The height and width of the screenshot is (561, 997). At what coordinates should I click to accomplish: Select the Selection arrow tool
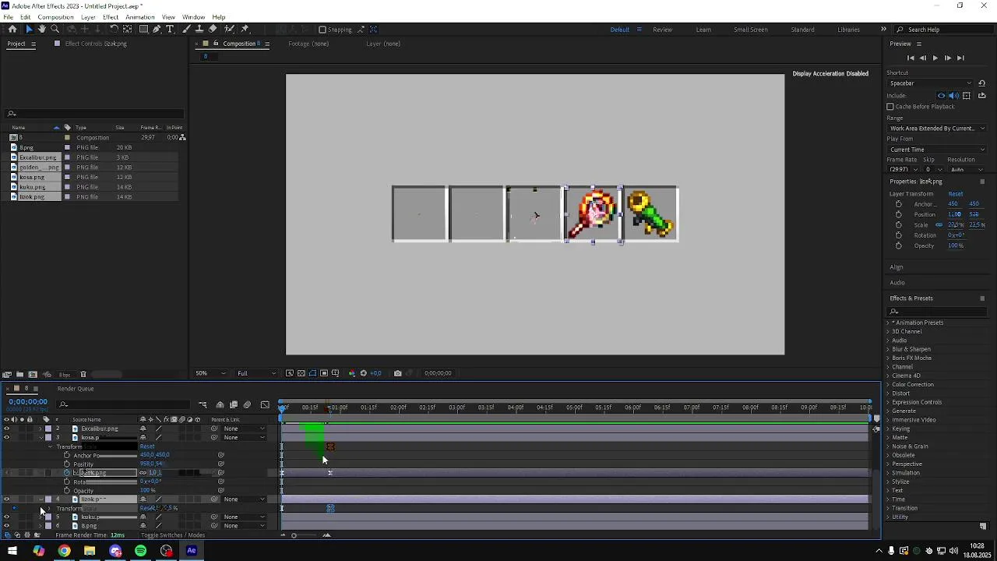(x=29, y=29)
